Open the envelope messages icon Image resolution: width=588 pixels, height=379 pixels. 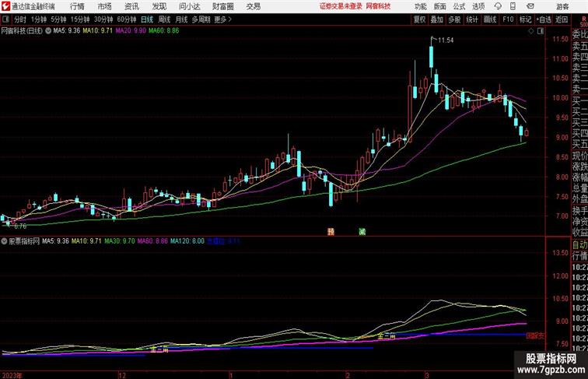click(x=530, y=6)
